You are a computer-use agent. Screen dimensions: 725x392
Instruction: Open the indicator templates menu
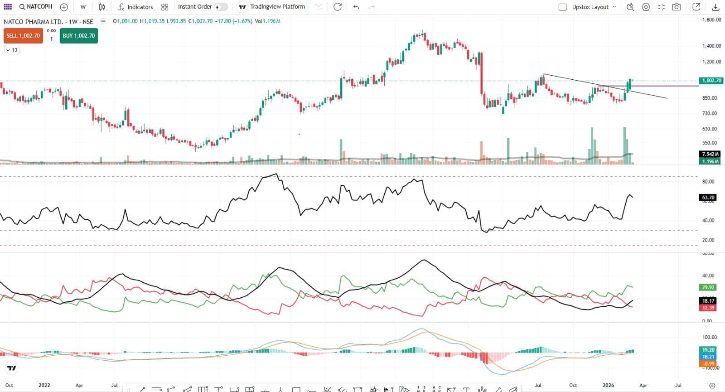pyautogui.click(x=164, y=7)
